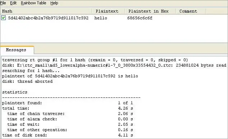The width and height of the screenshot is (228, 139).
Task: Open the Edit menu
Action: 13,3
